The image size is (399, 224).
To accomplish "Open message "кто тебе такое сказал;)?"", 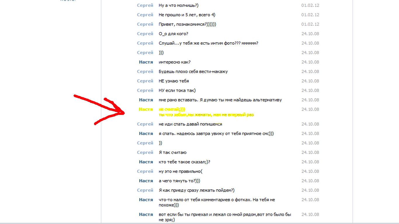I will (185, 162).
